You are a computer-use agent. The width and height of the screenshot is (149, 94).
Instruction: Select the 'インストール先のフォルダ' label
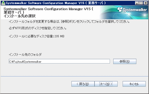(25, 55)
